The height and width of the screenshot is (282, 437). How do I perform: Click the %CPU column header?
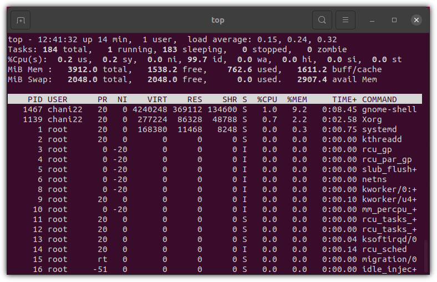267,99
